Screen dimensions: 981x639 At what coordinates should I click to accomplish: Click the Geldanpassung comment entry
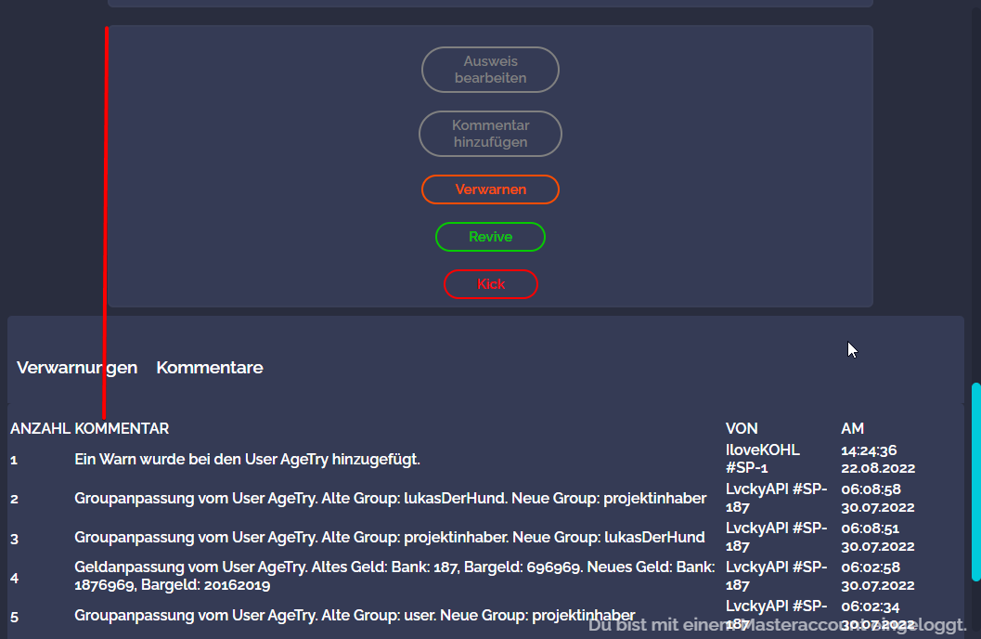394,576
